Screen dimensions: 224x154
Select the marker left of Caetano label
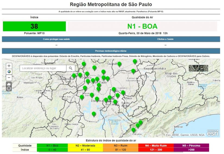[114, 89]
